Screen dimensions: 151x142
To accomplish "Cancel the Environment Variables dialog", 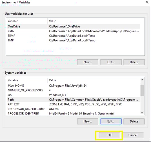I will pos(133,135).
